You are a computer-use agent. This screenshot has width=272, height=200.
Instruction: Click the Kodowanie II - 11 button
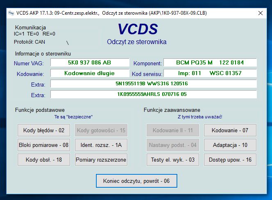[172, 130]
